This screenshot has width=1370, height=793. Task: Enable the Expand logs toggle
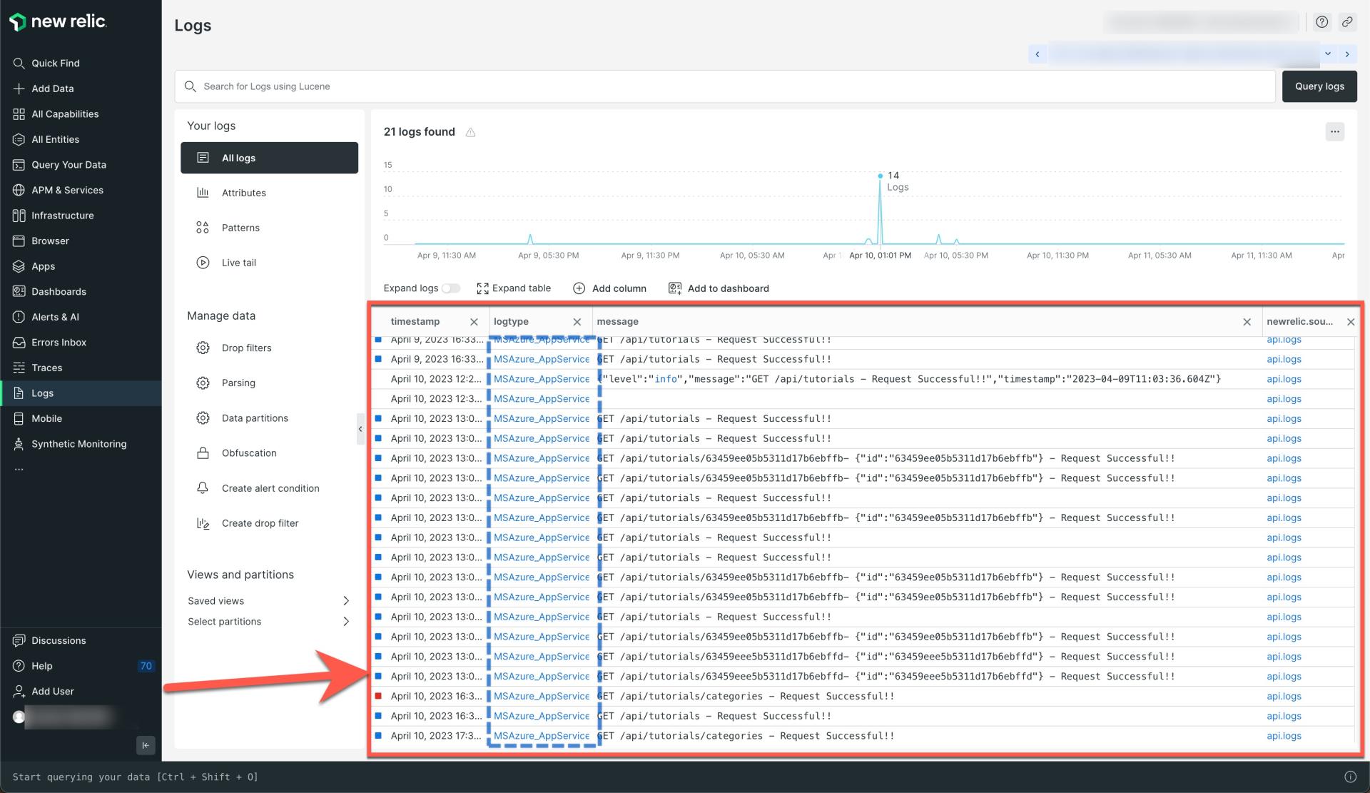click(451, 288)
